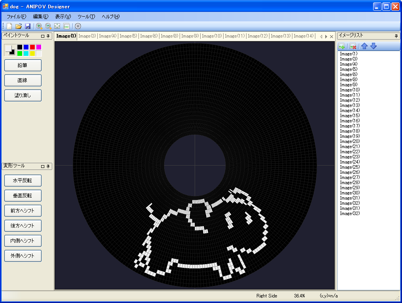Pick the red color swatch
Viewport: 402px width, 303px height.
coord(32,47)
